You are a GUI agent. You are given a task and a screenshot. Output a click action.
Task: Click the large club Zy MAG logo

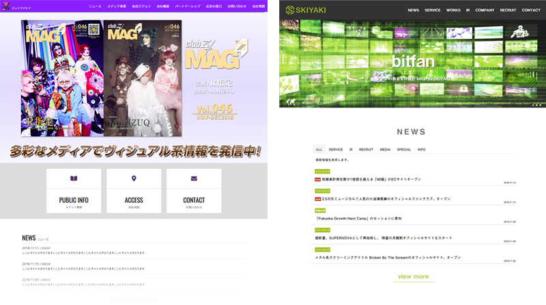(216, 54)
